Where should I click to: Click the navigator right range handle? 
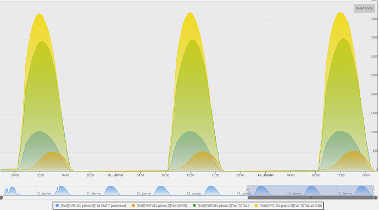click(374, 190)
